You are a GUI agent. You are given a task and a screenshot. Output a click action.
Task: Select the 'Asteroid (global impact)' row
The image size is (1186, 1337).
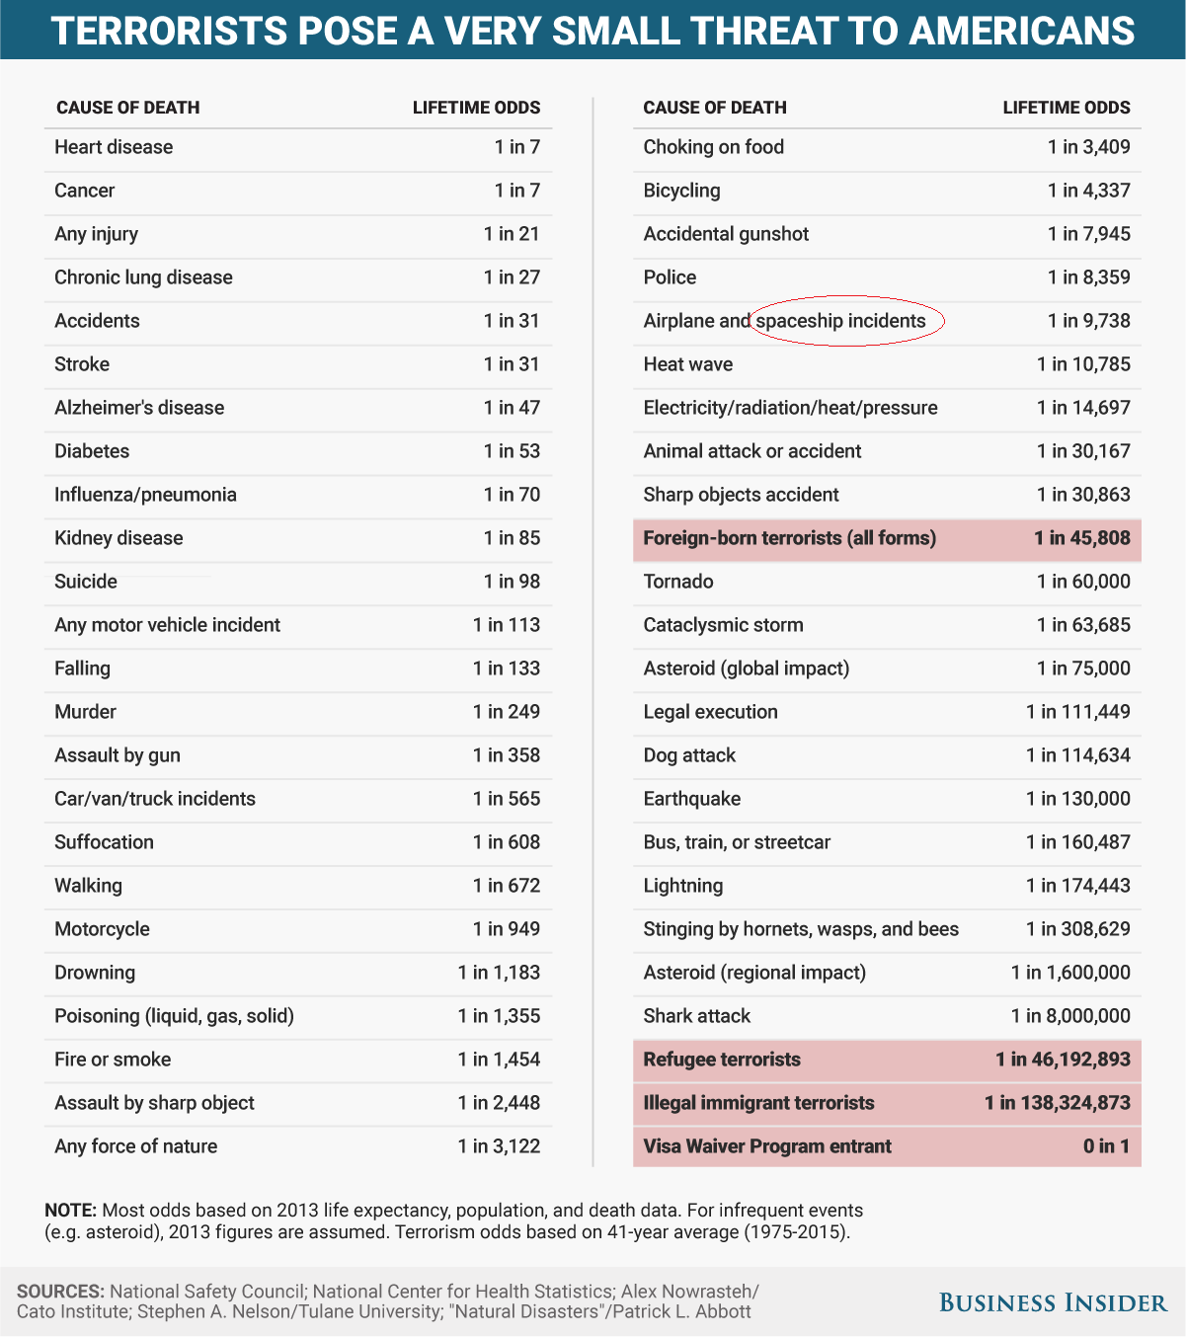tap(887, 669)
